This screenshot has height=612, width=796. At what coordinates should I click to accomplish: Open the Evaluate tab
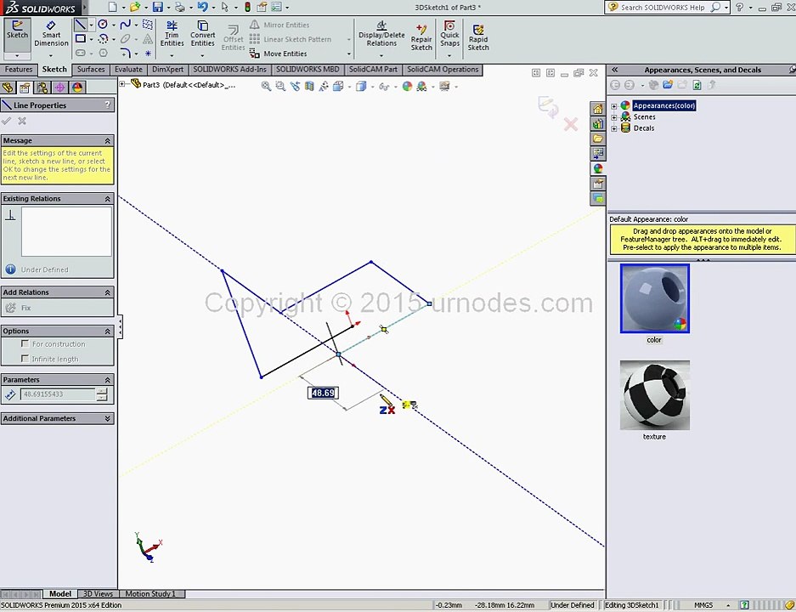[128, 69]
